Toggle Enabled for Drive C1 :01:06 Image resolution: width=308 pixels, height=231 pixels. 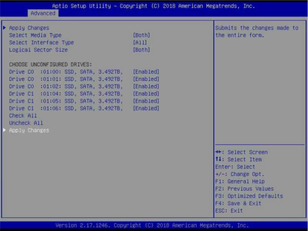tap(146, 108)
